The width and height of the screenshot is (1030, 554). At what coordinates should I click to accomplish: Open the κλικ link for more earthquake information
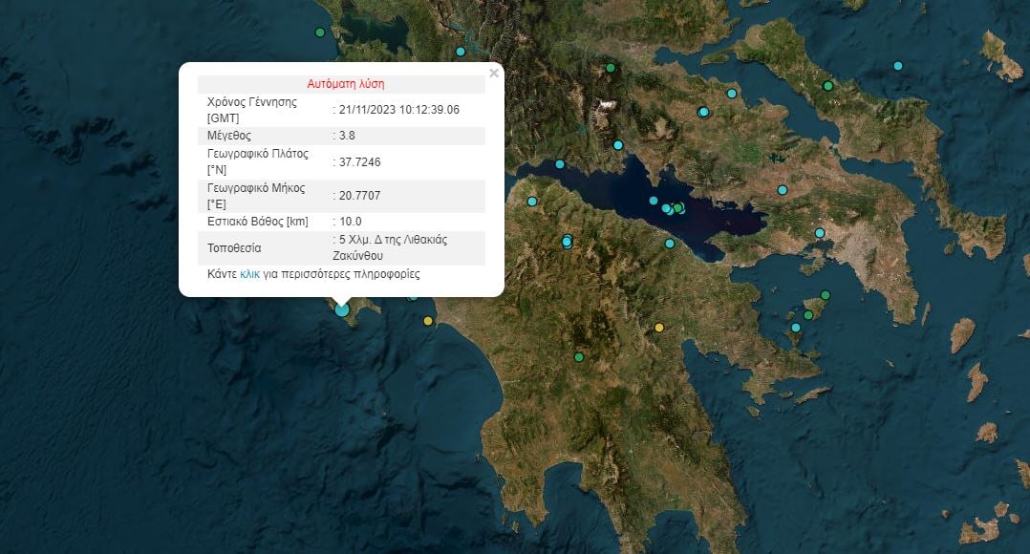click(x=248, y=274)
